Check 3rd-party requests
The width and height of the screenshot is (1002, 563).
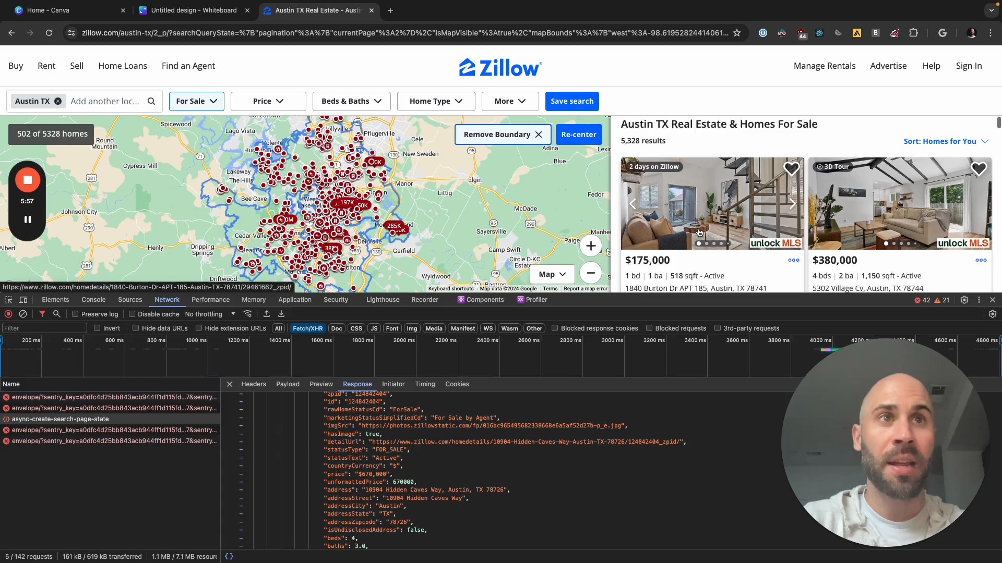tap(718, 328)
